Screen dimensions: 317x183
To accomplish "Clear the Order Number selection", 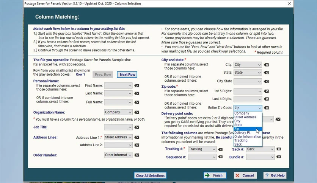I will point(137,155).
